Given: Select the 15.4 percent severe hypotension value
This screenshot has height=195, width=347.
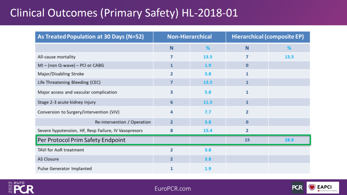Looking at the screenshot, I should click(208, 131).
